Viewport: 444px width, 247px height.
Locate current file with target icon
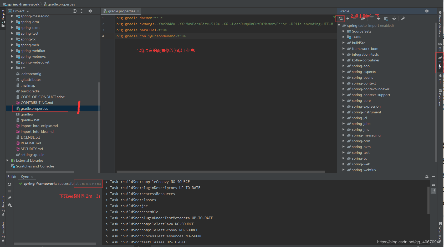(x=75, y=11)
